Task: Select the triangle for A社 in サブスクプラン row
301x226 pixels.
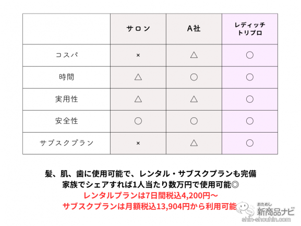Action: [x=194, y=143]
